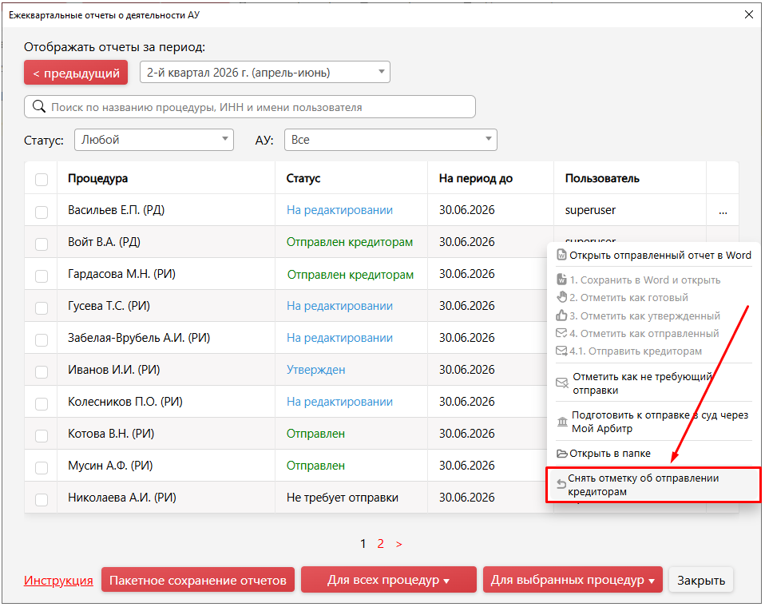
Task: Click the folder icon next to 'Открыть в папке'
Action: pyautogui.click(x=562, y=454)
